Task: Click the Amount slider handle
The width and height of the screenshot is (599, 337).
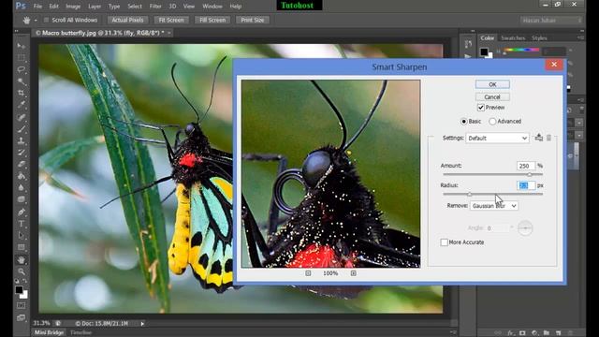Action: tap(530, 175)
